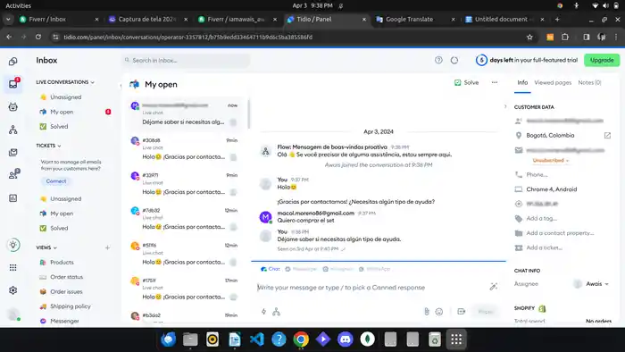Bookmark this page with the star icon

pos(529,37)
